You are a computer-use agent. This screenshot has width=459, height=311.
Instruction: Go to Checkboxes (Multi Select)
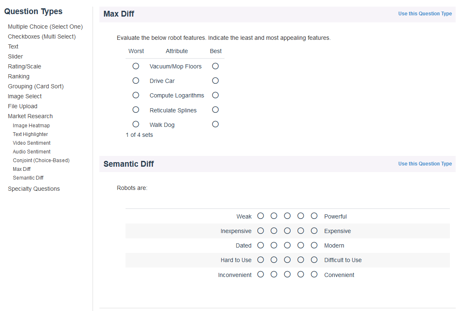tap(42, 36)
